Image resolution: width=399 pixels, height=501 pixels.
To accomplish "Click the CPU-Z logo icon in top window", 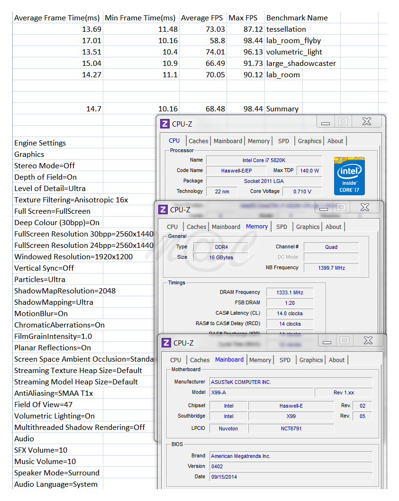I will coord(165,124).
